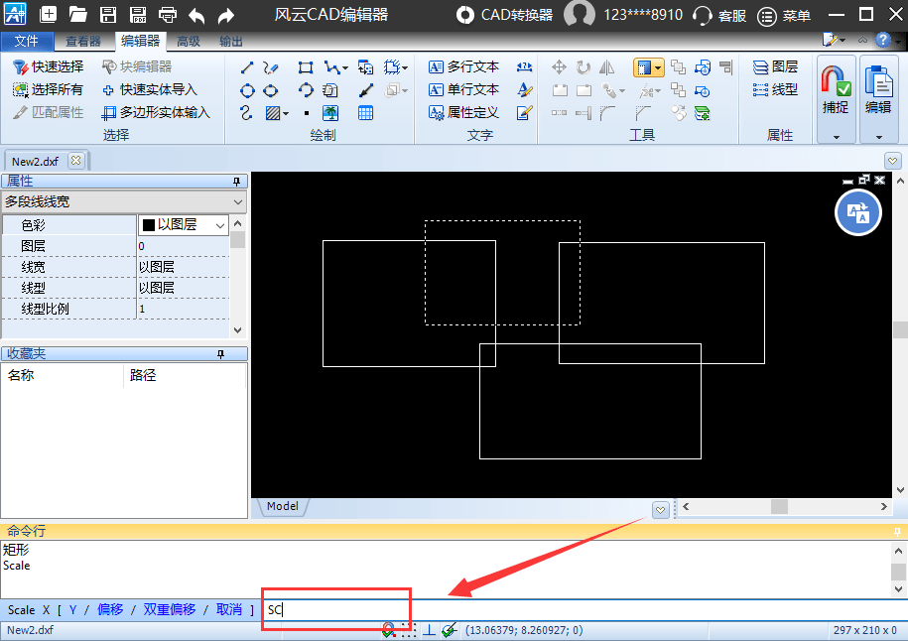Select the rectangle draw tool in ribbon
The height and width of the screenshot is (641, 908).
(306, 67)
